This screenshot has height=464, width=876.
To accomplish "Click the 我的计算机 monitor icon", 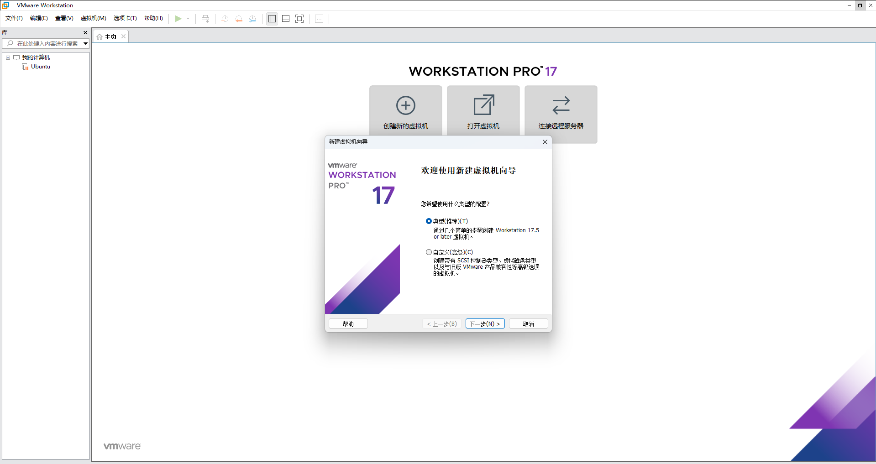I will click(x=16, y=57).
